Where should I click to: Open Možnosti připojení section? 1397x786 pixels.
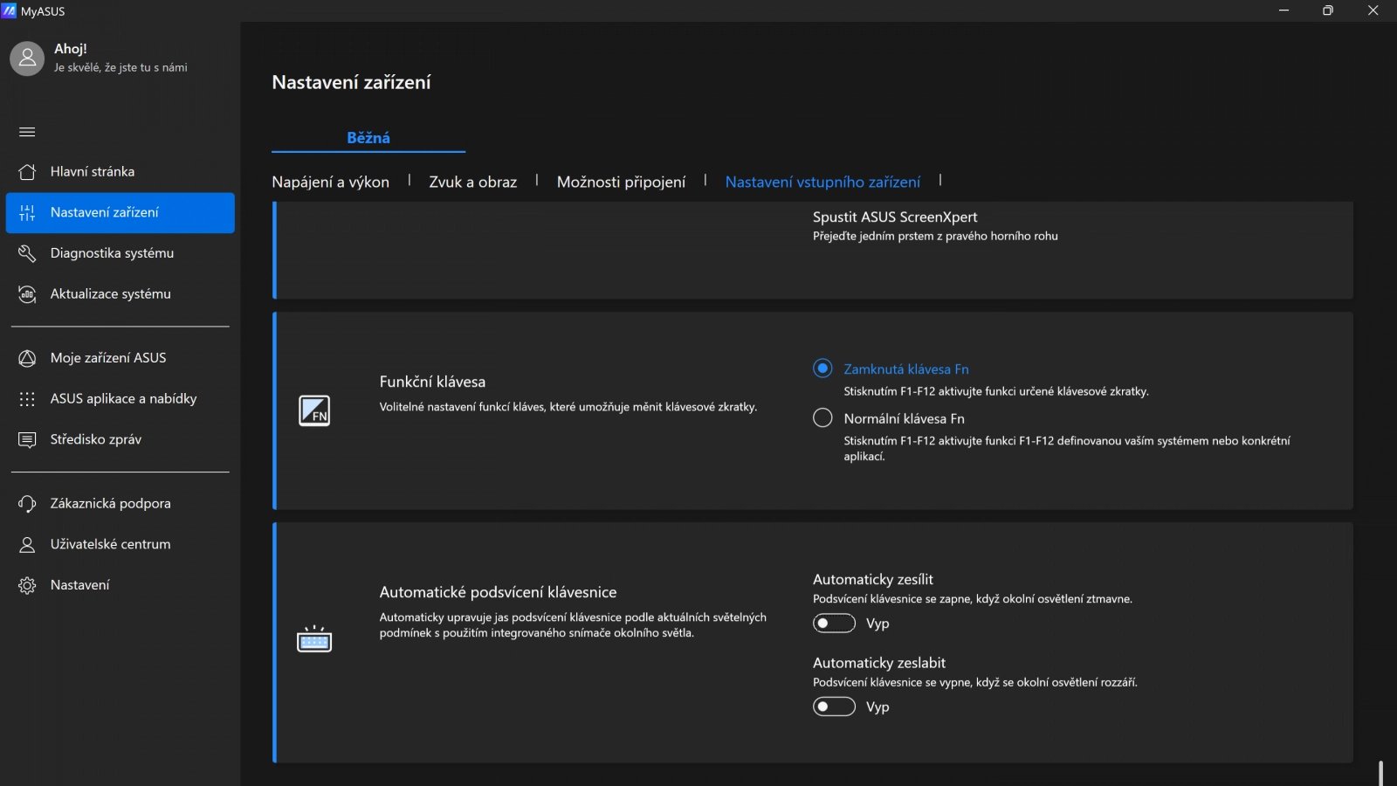621,182
